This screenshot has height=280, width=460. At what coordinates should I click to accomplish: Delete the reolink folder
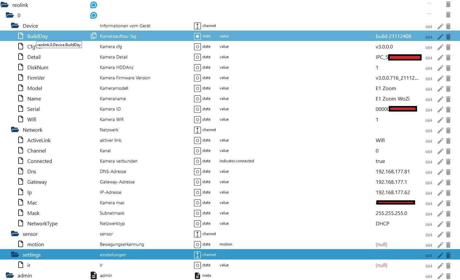(448, 4)
